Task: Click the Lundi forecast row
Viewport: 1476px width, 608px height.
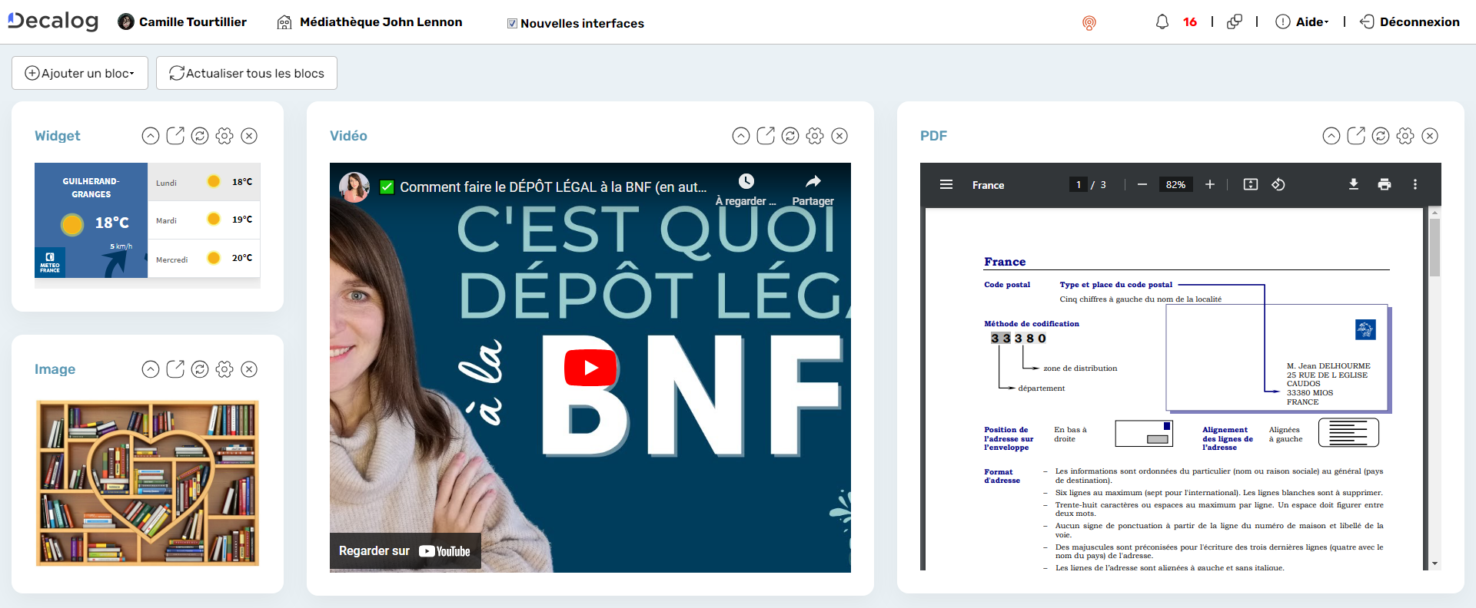Action: (204, 182)
